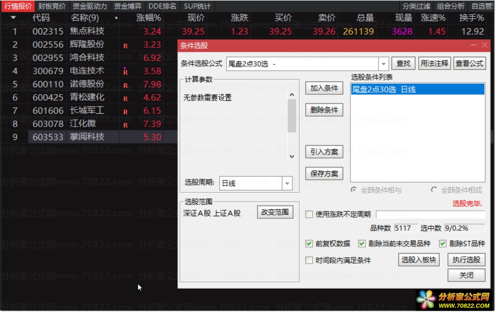Screen dimensions: 496x312
Task: Open the 选股周期 日线 combo box
Action: click(x=256, y=183)
